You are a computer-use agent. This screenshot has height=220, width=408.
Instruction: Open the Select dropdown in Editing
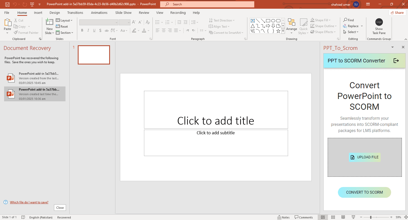351,32
